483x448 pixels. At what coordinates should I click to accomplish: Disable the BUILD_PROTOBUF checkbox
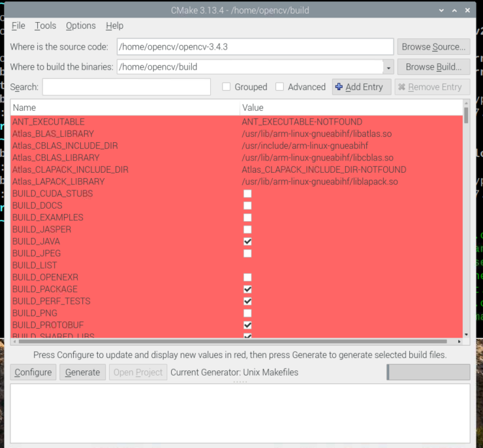[x=247, y=325]
